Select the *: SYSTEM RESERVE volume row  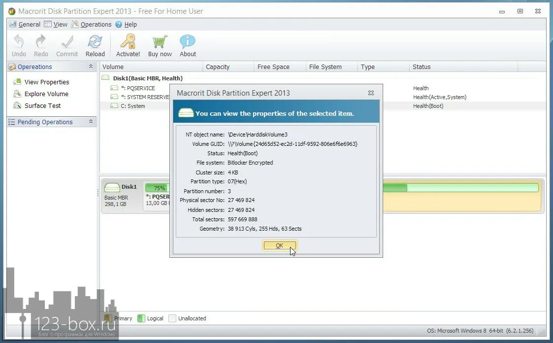(x=145, y=97)
